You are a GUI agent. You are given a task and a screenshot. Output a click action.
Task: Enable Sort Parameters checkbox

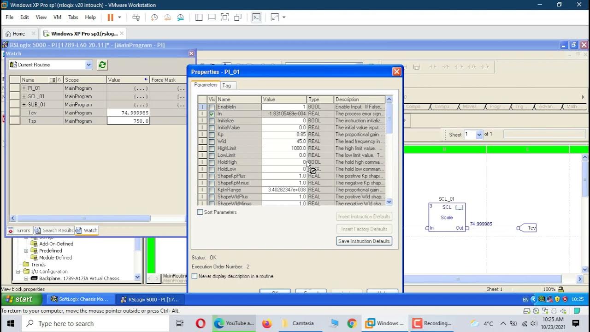click(x=200, y=212)
